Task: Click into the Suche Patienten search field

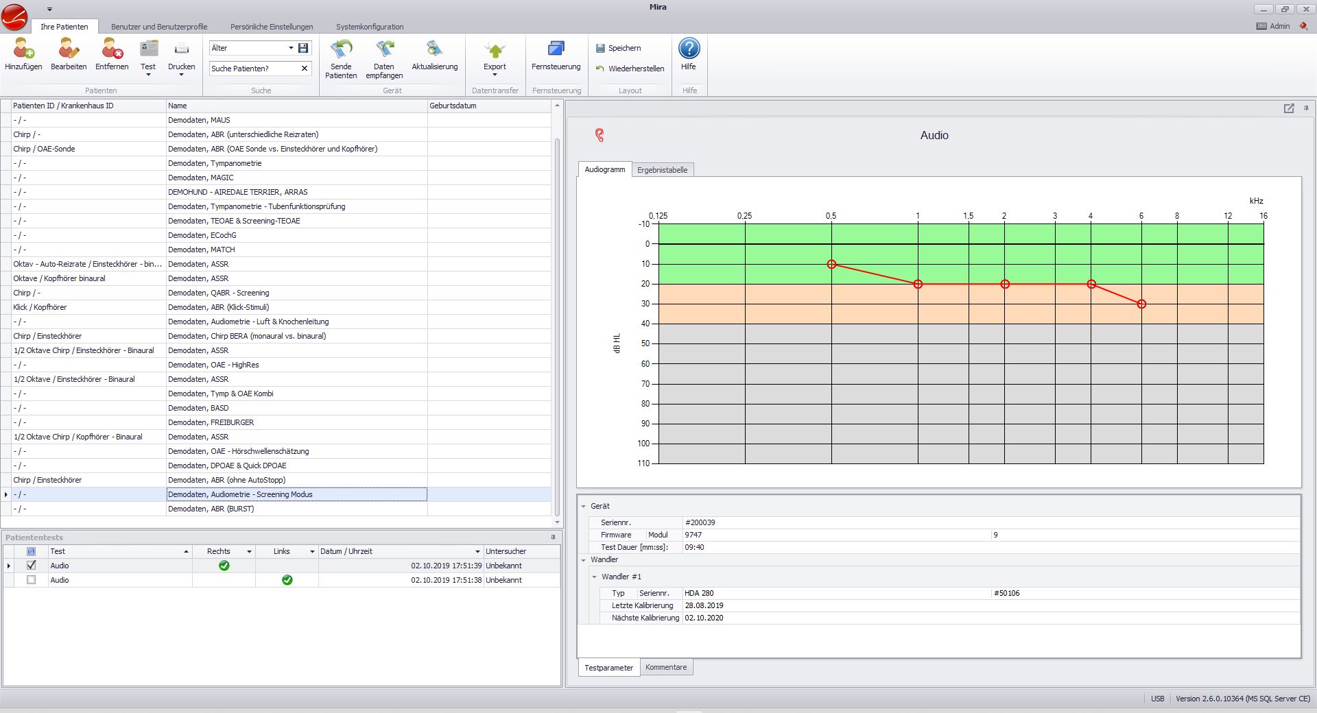Action: click(254, 69)
